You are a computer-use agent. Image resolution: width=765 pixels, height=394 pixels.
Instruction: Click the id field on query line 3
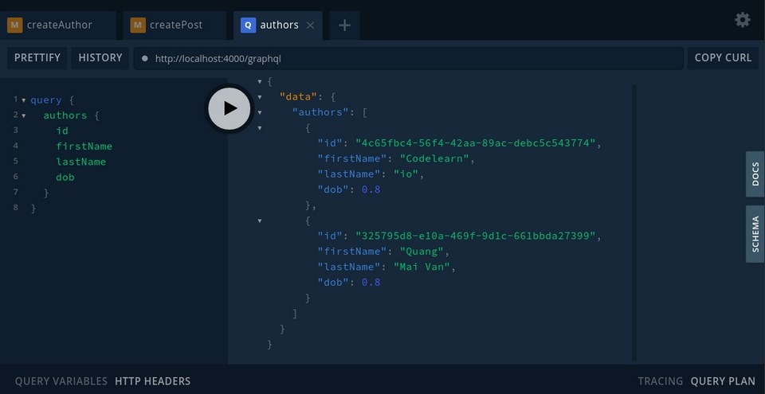pos(62,131)
